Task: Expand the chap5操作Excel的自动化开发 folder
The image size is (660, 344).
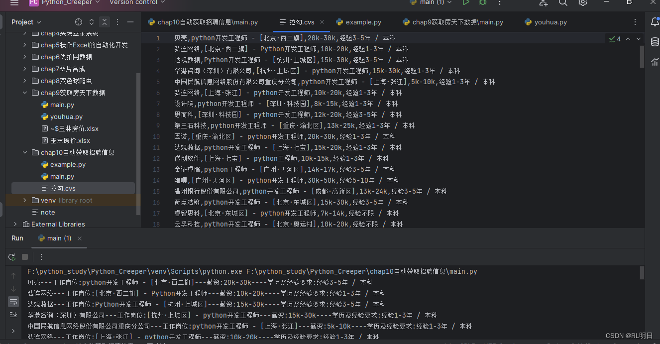Action: (25, 45)
